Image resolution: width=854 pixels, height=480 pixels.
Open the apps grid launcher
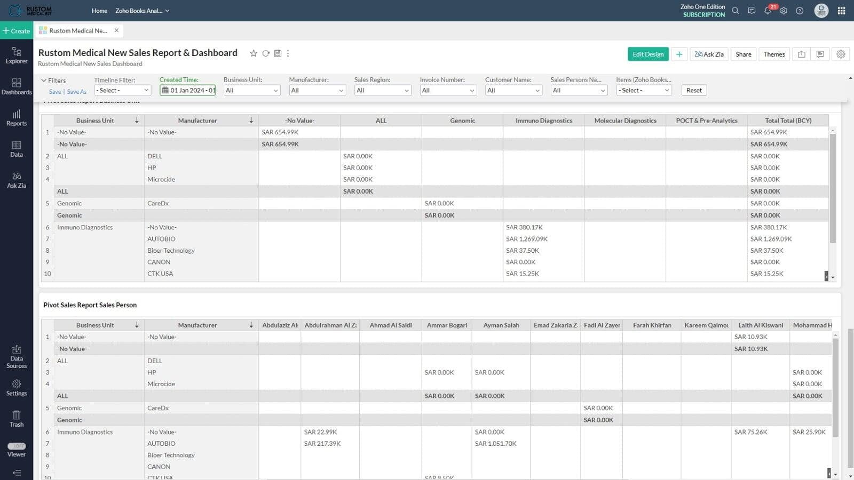pyautogui.click(x=842, y=11)
